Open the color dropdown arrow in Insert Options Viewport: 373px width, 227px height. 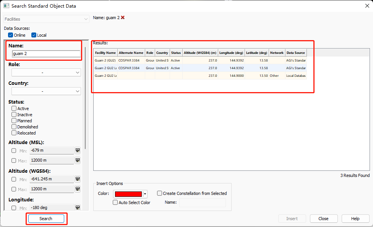pyautogui.click(x=145, y=194)
